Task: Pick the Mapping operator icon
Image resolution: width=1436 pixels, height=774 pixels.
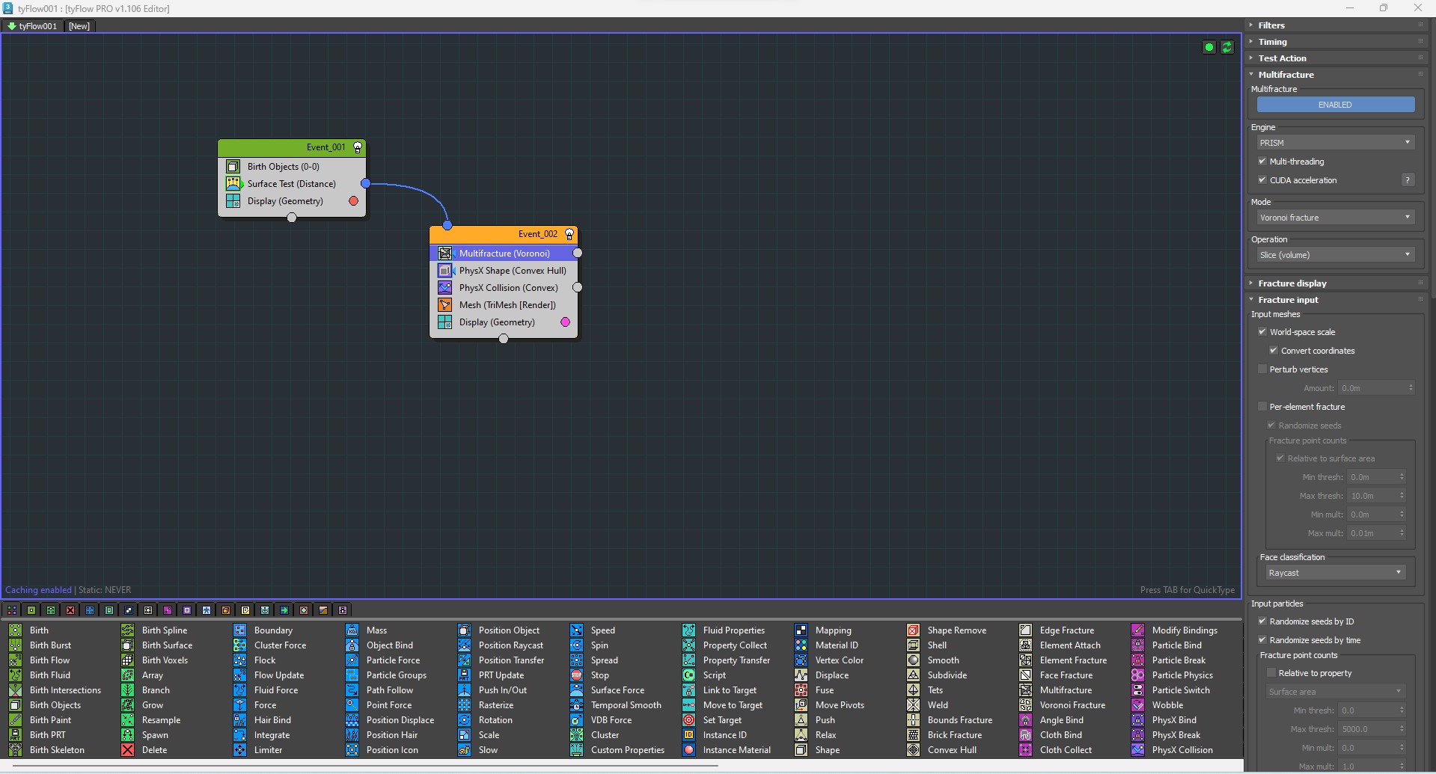Action: click(801, 630)
